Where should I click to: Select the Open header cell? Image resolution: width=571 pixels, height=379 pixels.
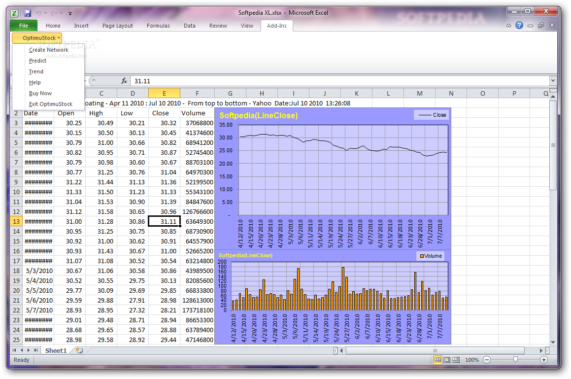point(69,113)
